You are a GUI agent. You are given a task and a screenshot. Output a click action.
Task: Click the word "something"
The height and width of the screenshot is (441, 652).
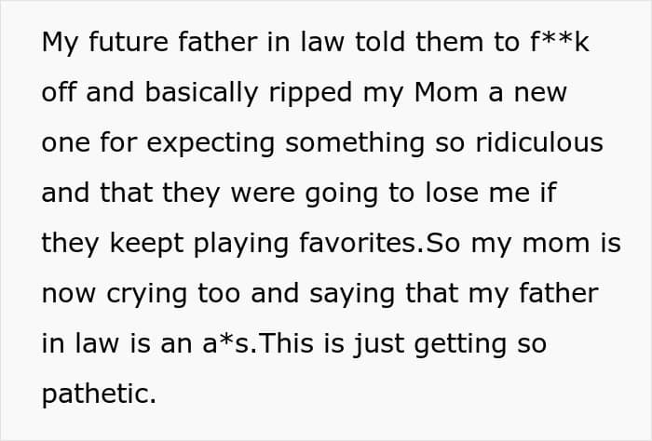point(355,143)
